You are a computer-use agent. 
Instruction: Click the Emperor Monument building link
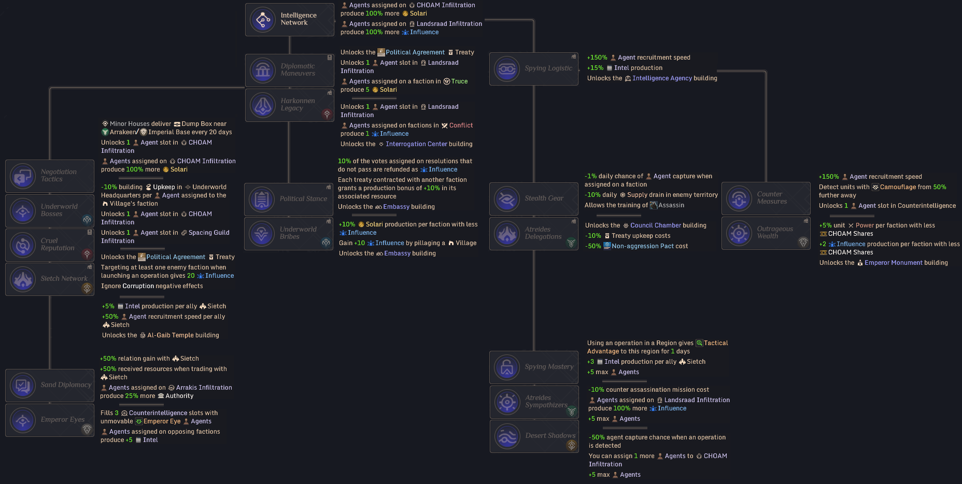pyautogui.click(x=906, y=263)
